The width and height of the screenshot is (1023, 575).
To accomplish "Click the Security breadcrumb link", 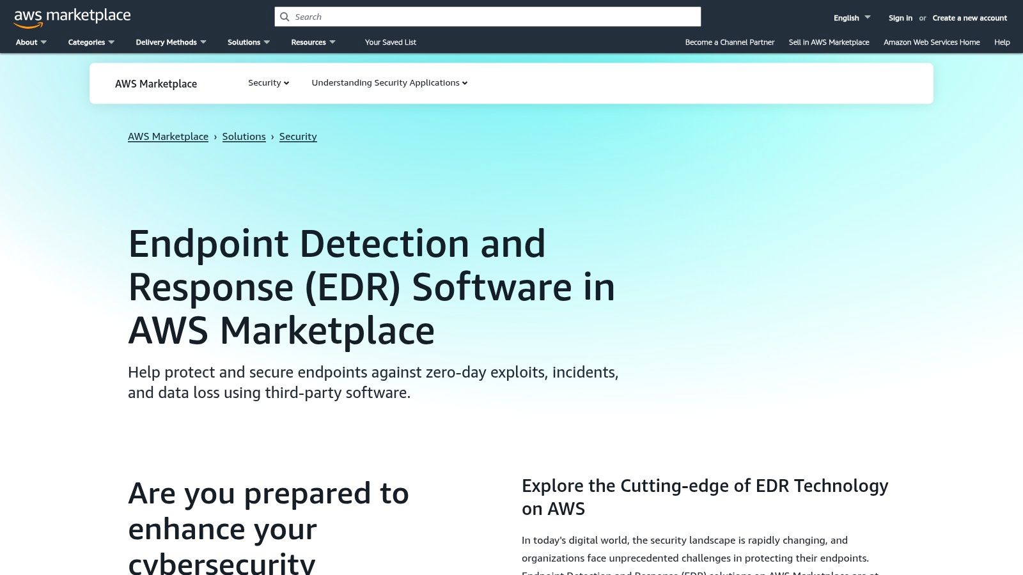I will [298, 137].
